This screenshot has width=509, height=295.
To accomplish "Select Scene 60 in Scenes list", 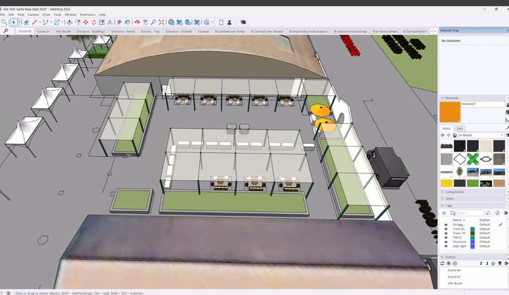I will (x=454, y=270).
